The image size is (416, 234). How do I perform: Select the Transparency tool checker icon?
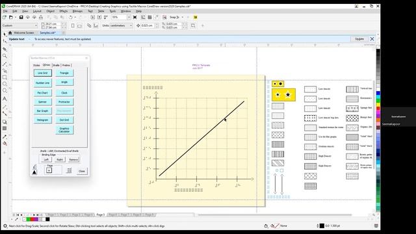(x=5, y=129)
